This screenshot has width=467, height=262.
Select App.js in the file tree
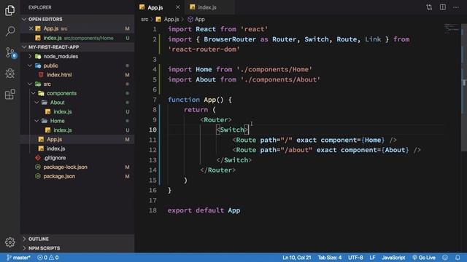[x=77, y=139]
